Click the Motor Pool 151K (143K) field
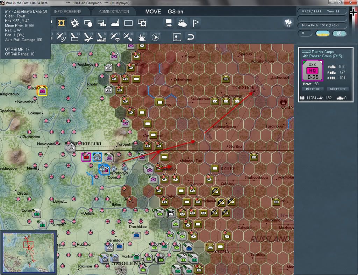Viewport: 358px width, 275px height. pos(322,25)
